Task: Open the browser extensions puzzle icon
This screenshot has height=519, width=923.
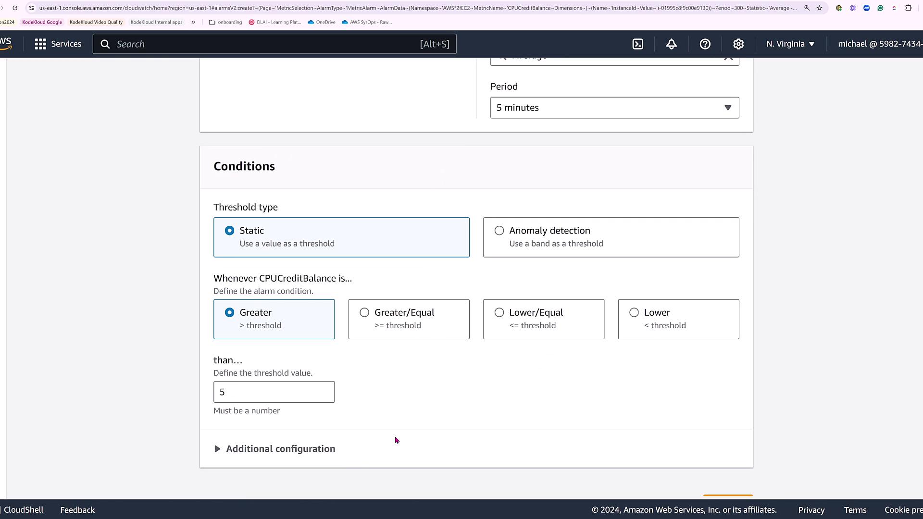Action: 908,8
